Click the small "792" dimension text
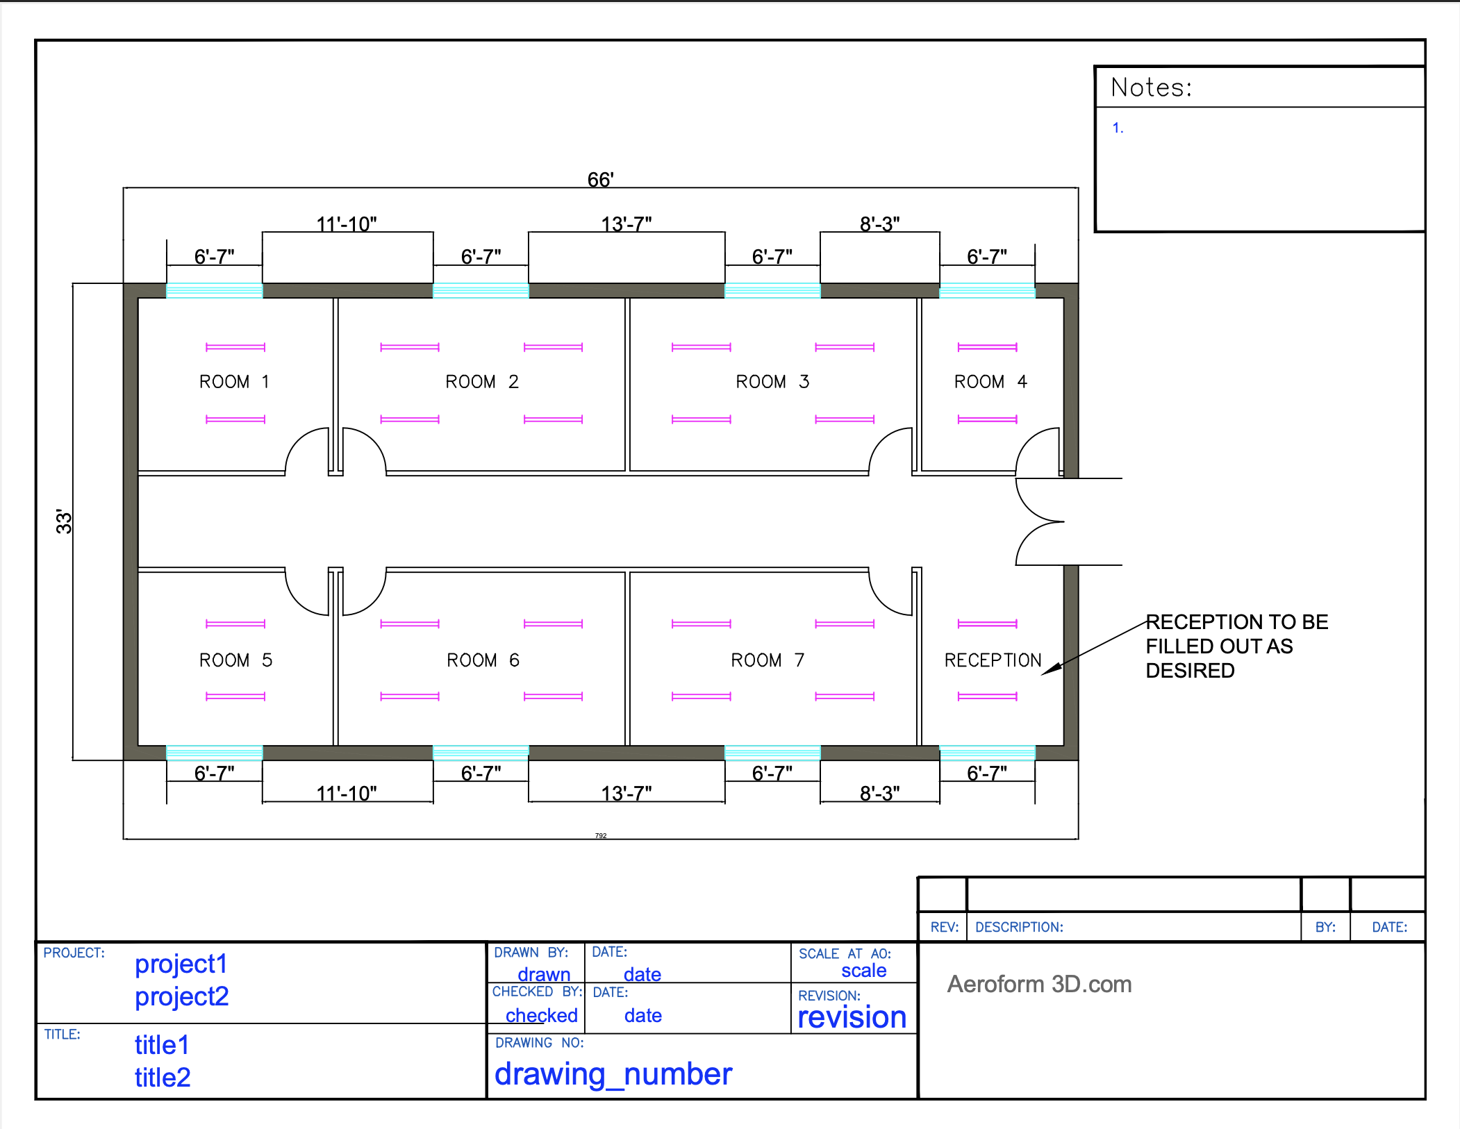 click(x=601, y=835)
